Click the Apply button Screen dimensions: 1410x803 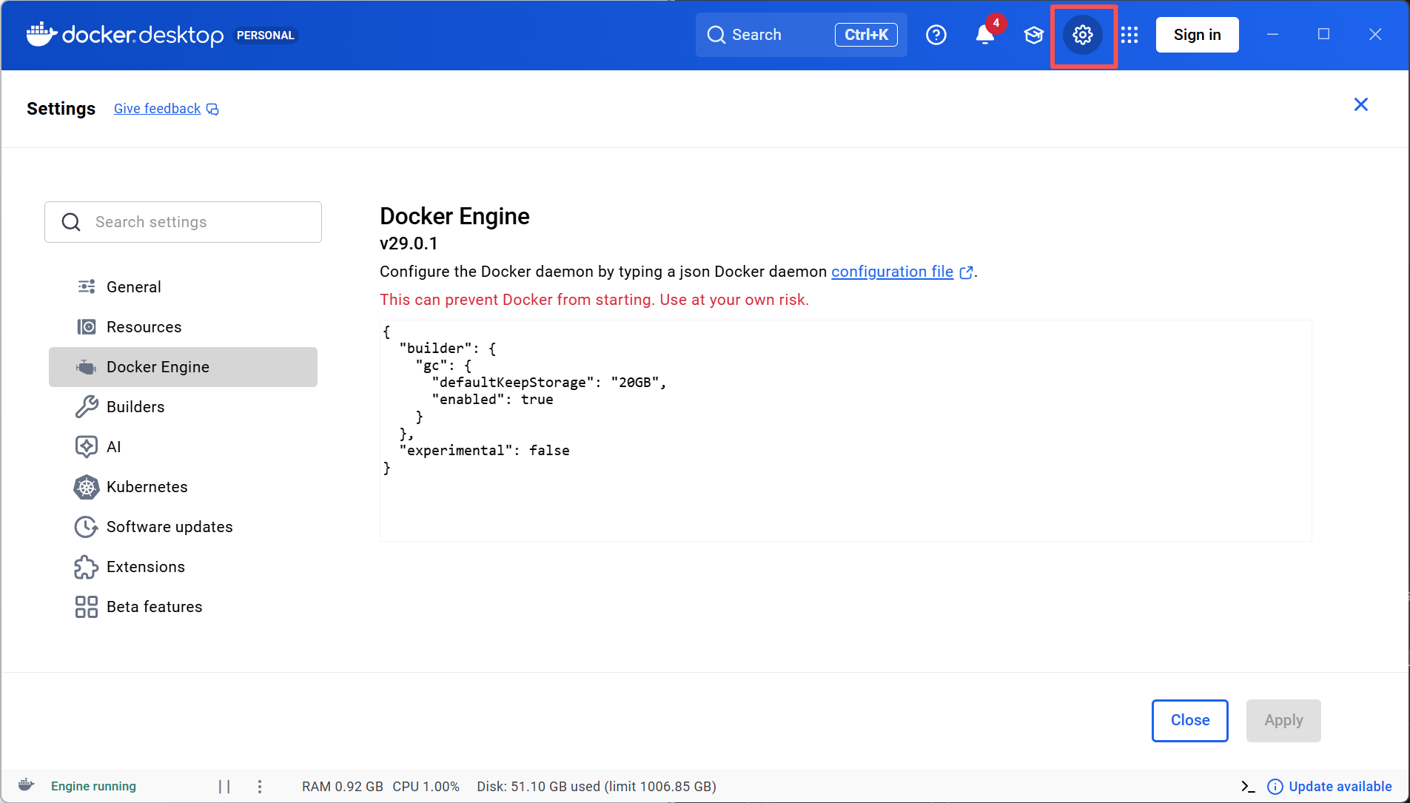[x=1283, y=720]
